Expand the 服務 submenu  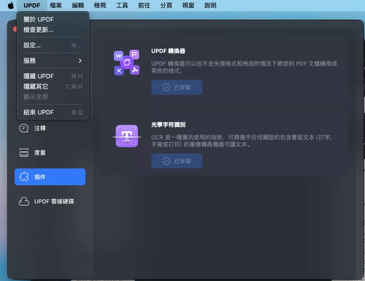(53, 61)
